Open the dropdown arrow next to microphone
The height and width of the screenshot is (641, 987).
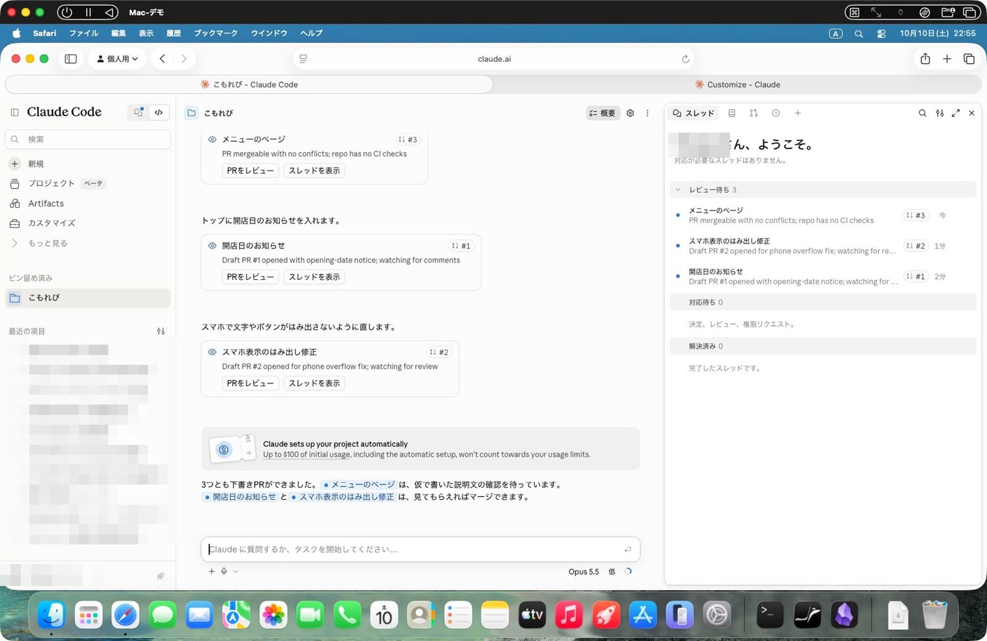(236, 571)
